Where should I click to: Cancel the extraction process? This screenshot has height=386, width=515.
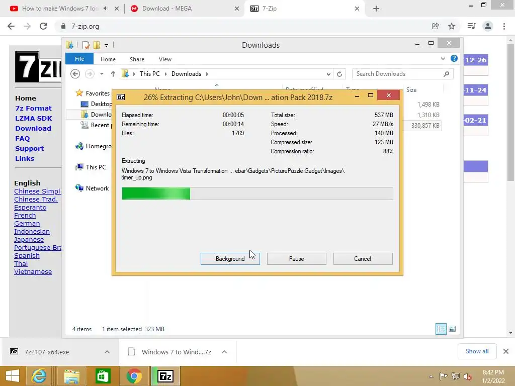point(363,259)
